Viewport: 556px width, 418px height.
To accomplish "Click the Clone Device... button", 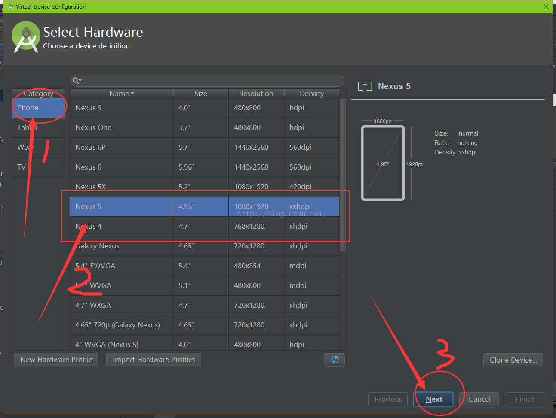I will tap(513, 360).
